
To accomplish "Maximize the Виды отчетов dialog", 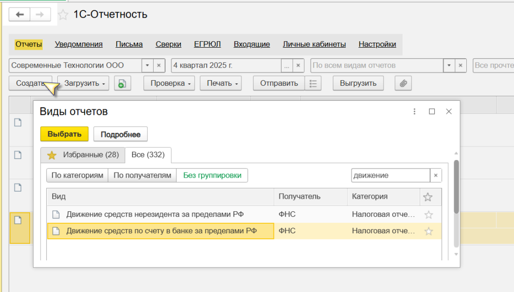I will pyautogui.click(x=432, y=111).
